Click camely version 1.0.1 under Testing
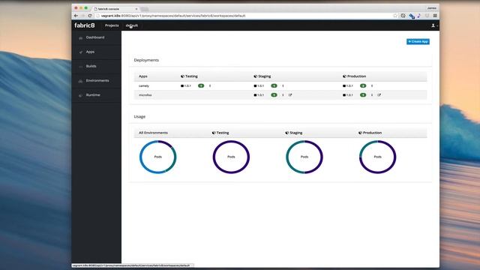The height and width of the screenshot is (270, 480). tap(186, 86)
